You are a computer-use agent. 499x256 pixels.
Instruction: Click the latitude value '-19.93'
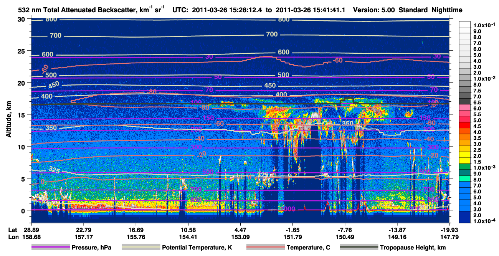(x=449, y=230)
